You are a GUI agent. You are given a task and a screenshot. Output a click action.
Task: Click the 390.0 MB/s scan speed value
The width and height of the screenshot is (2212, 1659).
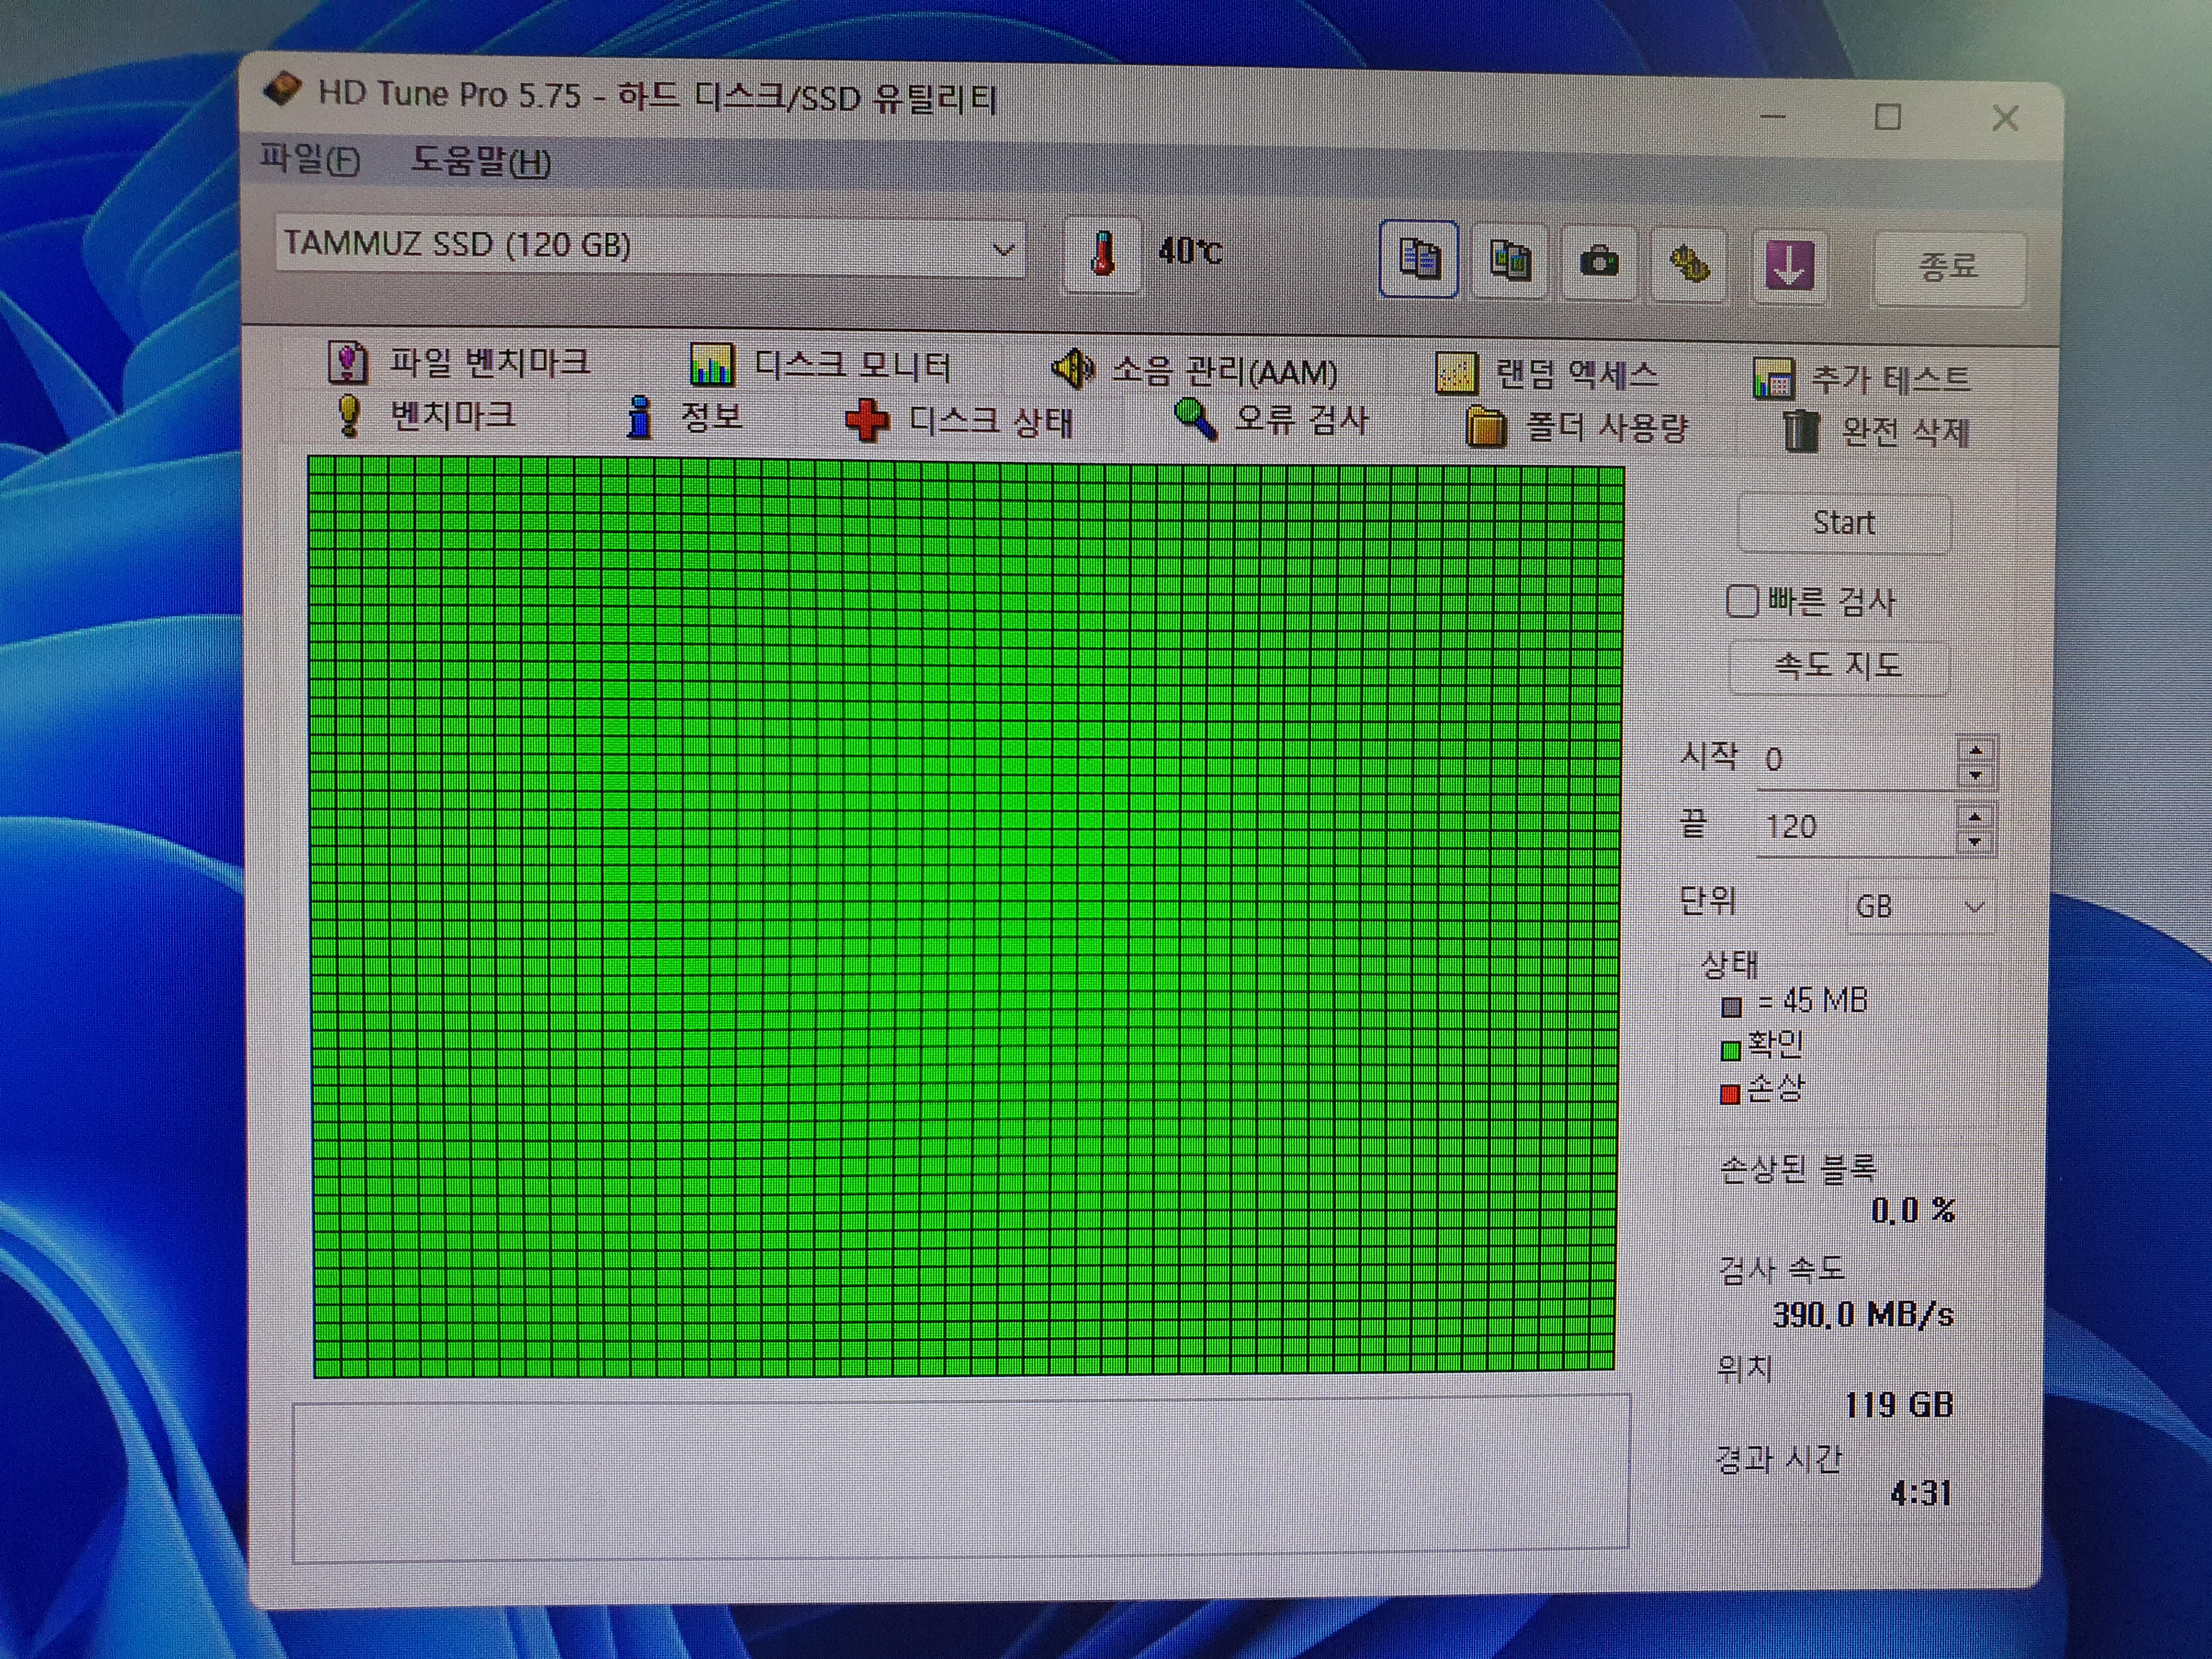pos(1862,1314)
